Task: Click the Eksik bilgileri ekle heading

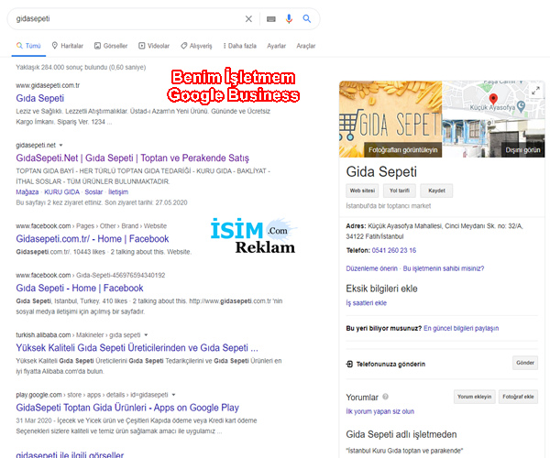Action: tap(381, 289)
